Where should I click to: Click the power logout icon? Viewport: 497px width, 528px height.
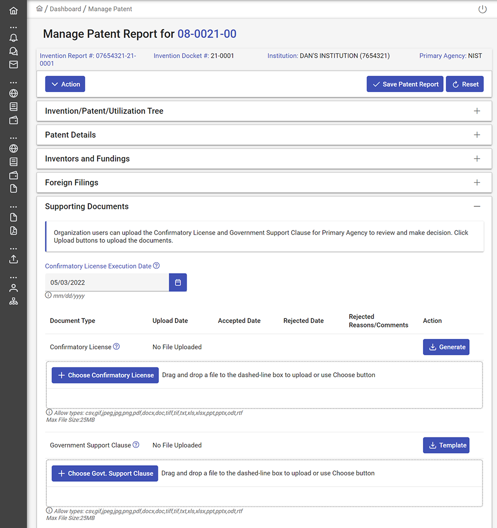point(482,9)
